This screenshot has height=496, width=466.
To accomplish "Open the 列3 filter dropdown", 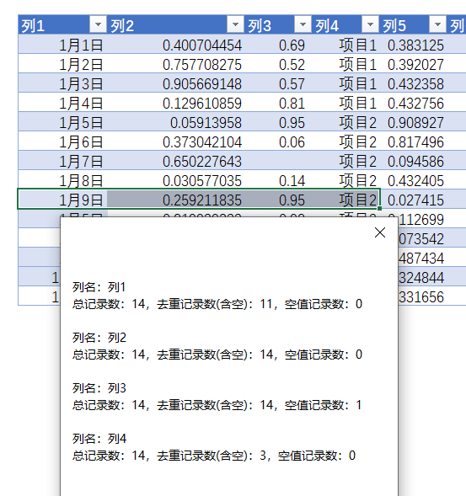I will coord(303,24).
